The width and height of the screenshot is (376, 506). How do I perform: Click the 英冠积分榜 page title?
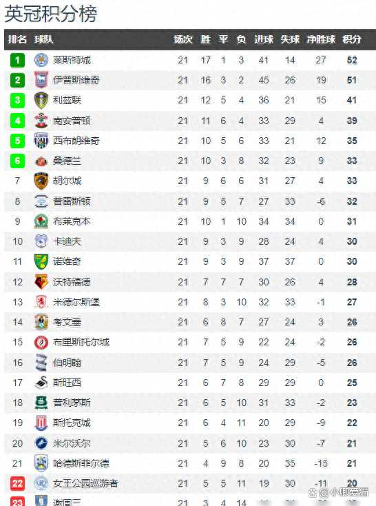click(x=51, y=14)
